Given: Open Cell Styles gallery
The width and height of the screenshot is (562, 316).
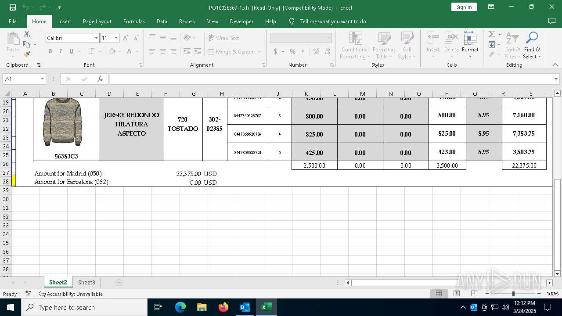Looking at the screenshot, I should (x=407, y=46).
